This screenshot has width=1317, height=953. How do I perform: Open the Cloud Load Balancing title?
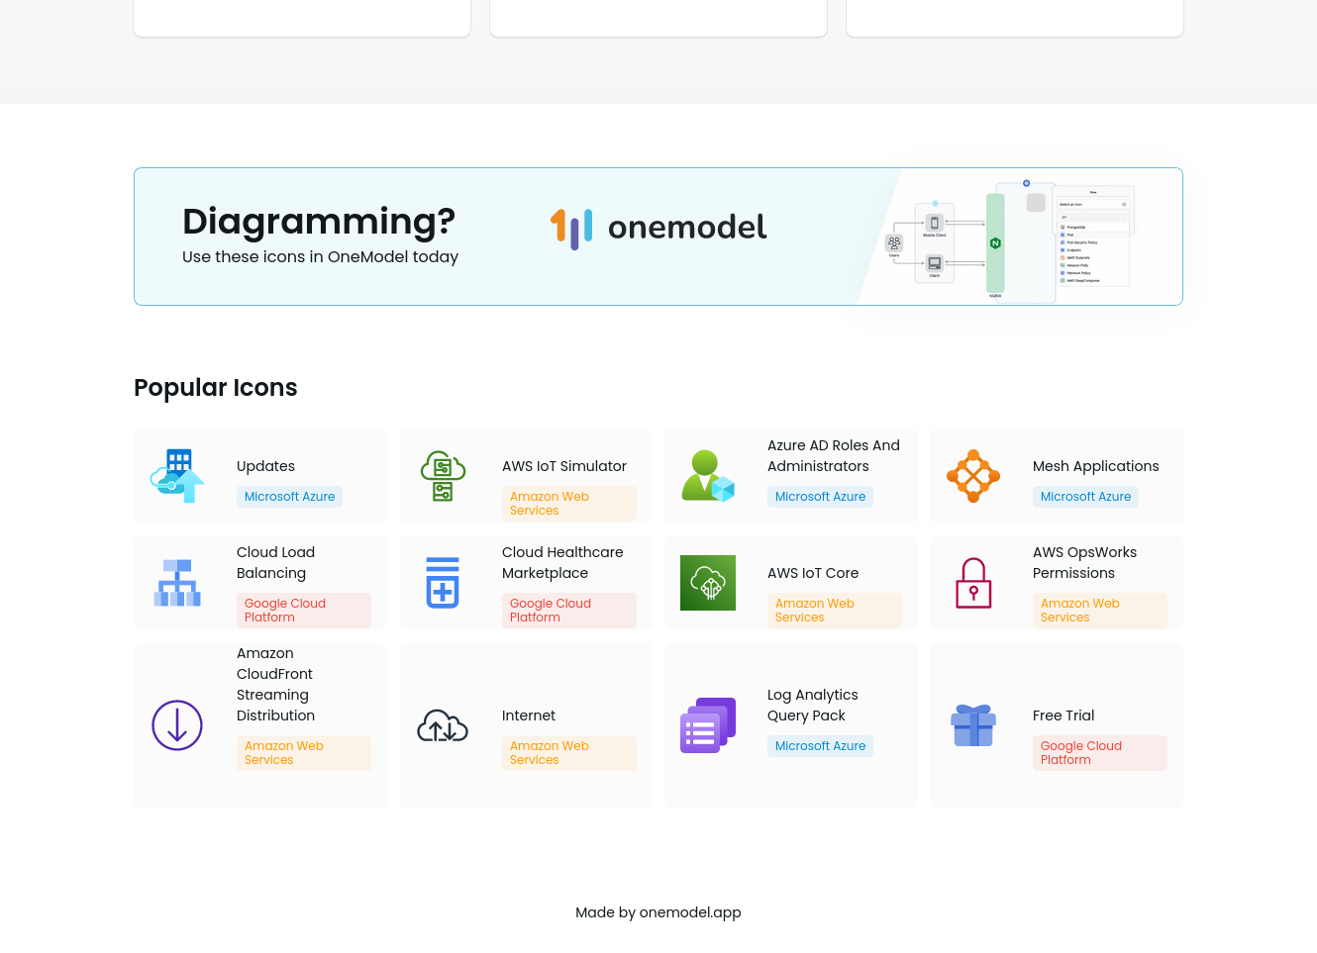[276, 563]
